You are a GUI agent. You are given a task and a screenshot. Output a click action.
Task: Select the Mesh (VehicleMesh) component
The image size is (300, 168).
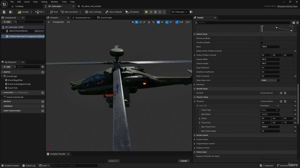click(x=18, y=31)
